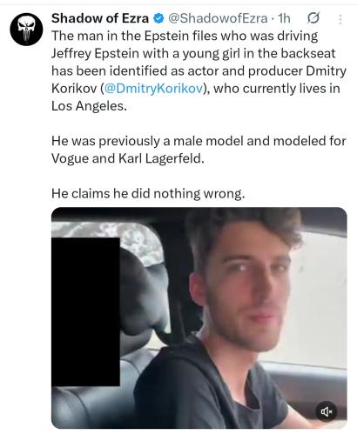Open the skull profile avatar
This screenshot has width=357, height=435.
(26, 29)
